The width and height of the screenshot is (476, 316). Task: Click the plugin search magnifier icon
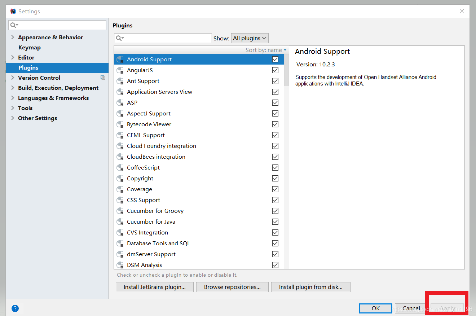119,38
